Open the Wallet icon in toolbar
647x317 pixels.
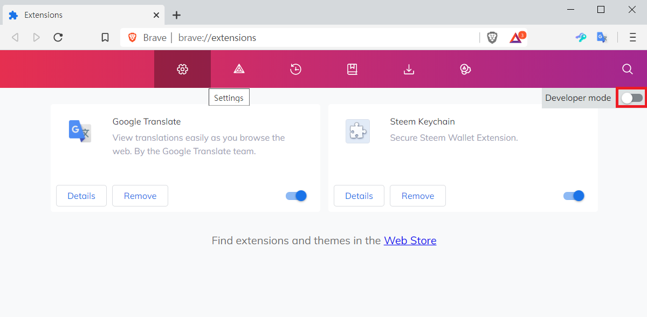click(x=466, y=69)
